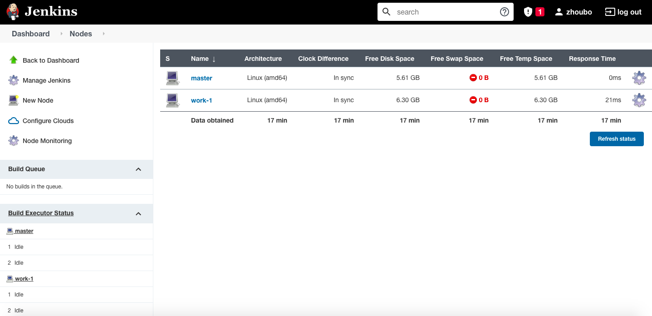Select Back to Dashboard
This screenshot has height=316, width=652.
tap(51, 60)
